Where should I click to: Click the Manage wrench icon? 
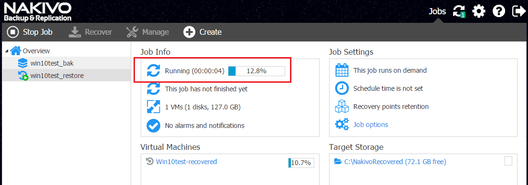click(x=132, y=32)
